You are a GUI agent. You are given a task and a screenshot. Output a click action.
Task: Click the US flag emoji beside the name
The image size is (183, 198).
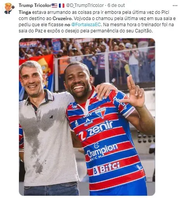54,5
